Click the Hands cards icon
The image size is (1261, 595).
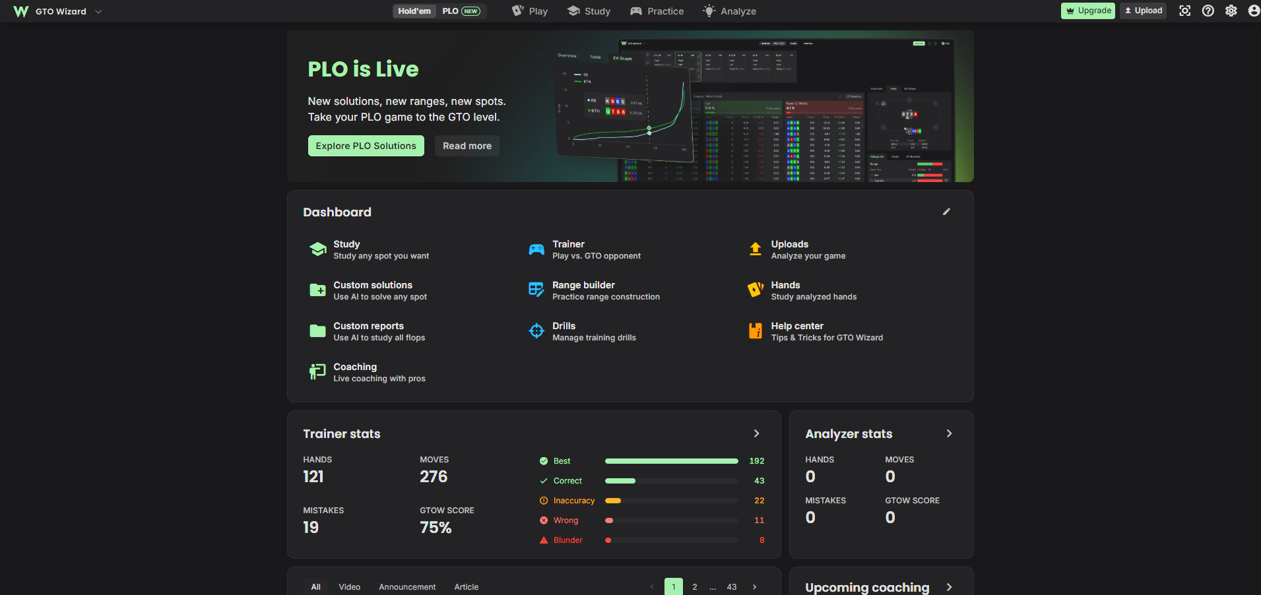756,290
